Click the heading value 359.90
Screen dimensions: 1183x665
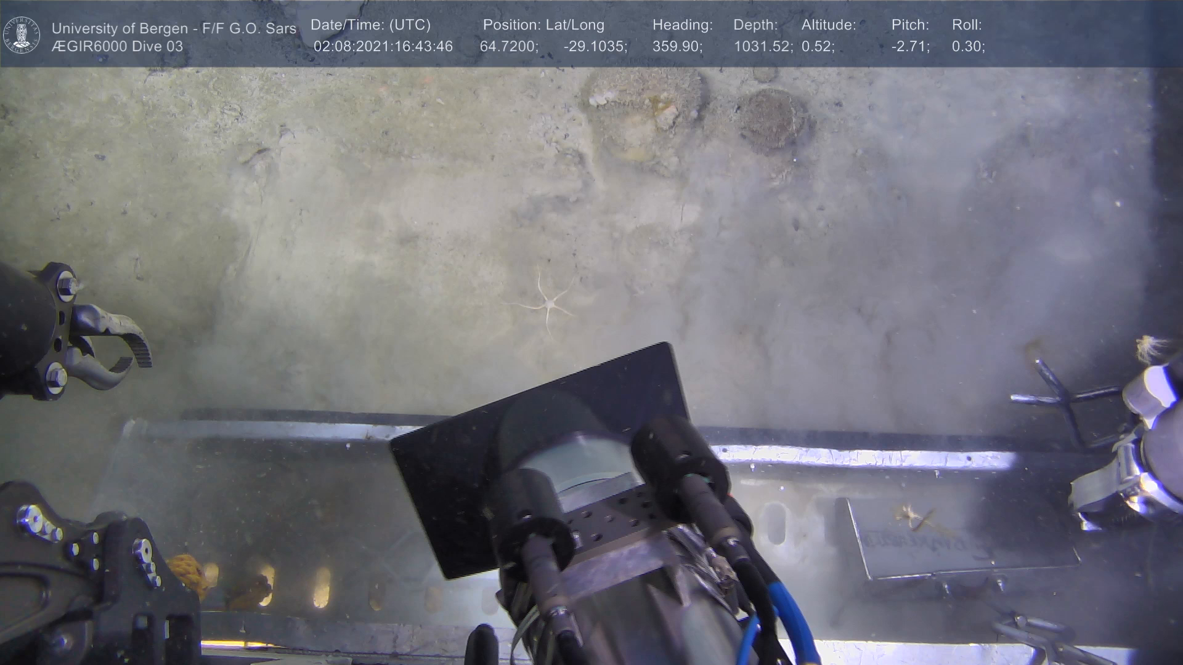tap(677, 47)
